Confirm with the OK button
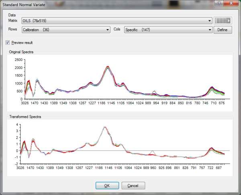The image size is (241, 195). coord(107,186)
